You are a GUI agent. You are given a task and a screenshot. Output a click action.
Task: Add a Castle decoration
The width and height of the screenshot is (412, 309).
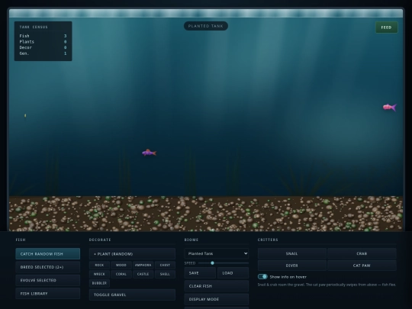coord(143,274)
